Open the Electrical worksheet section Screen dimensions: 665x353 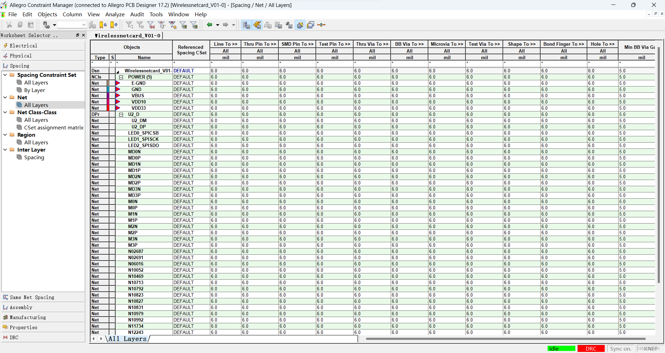[x=23, y=46]
